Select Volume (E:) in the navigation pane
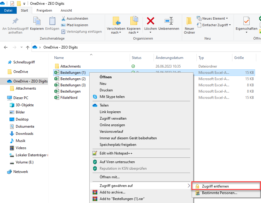This screenshot has width=261, height=203. 24,162
